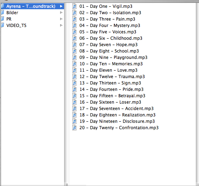Expand the PR folder disclosure arrow
Viewport: 199px width, 186px height.
point(61,19)
